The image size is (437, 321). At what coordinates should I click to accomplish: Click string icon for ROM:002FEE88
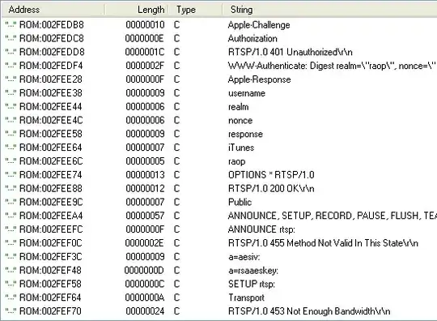coord(11,189)
